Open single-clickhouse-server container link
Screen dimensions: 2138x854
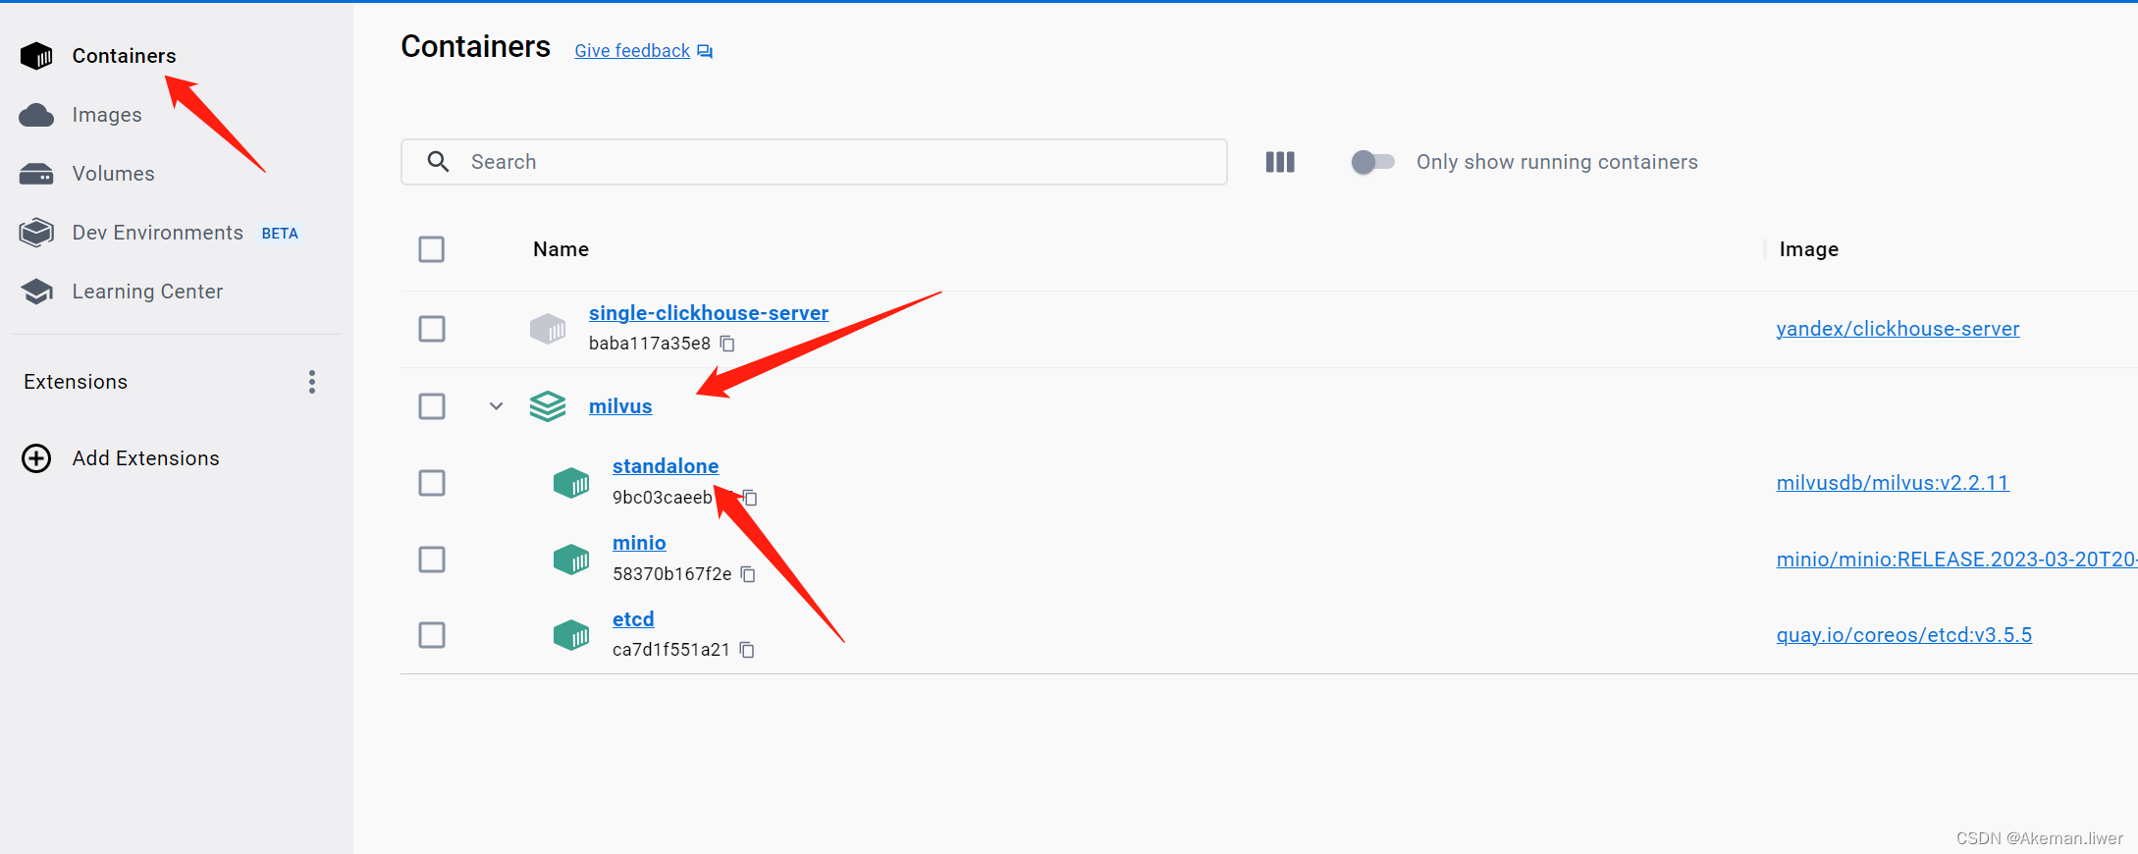pyautogui.click(x=709, y=313)
